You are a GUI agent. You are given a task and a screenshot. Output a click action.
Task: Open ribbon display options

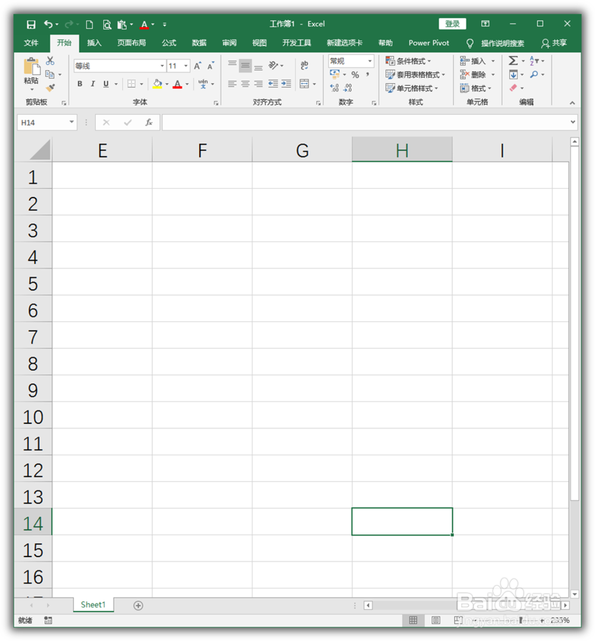pyautogui.click(x=485, y=24)
